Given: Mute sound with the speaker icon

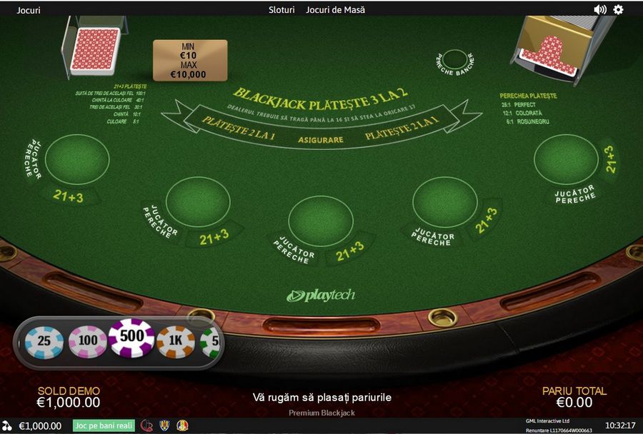Looking at the screenshot, I should (x=600, y=9).
